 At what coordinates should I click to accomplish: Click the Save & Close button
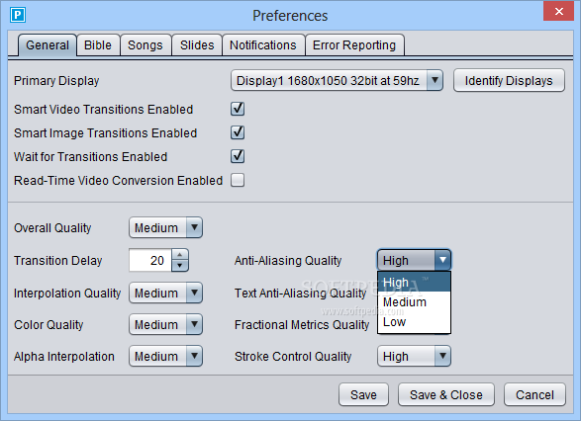tap(446, 394)
